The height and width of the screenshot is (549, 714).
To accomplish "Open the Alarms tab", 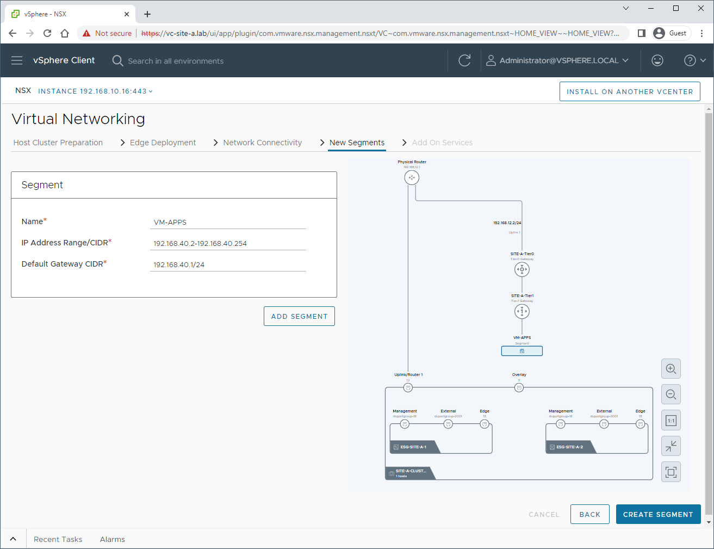I will 113,539.
